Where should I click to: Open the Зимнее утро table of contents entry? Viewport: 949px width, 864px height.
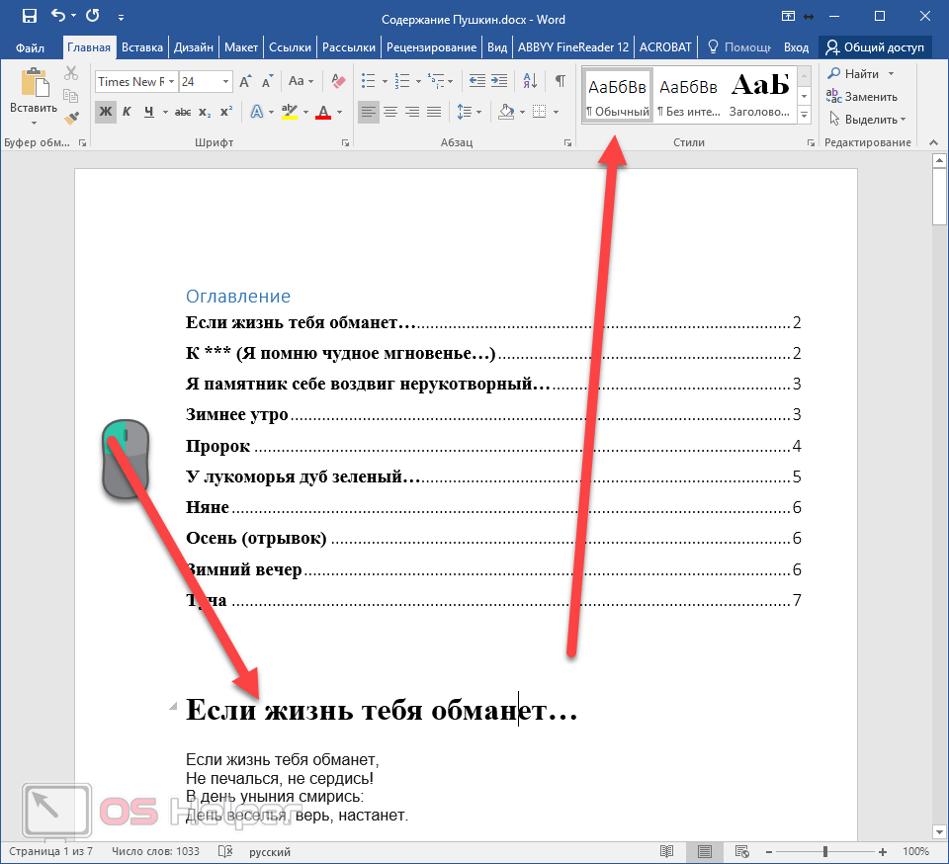[493, 415]
